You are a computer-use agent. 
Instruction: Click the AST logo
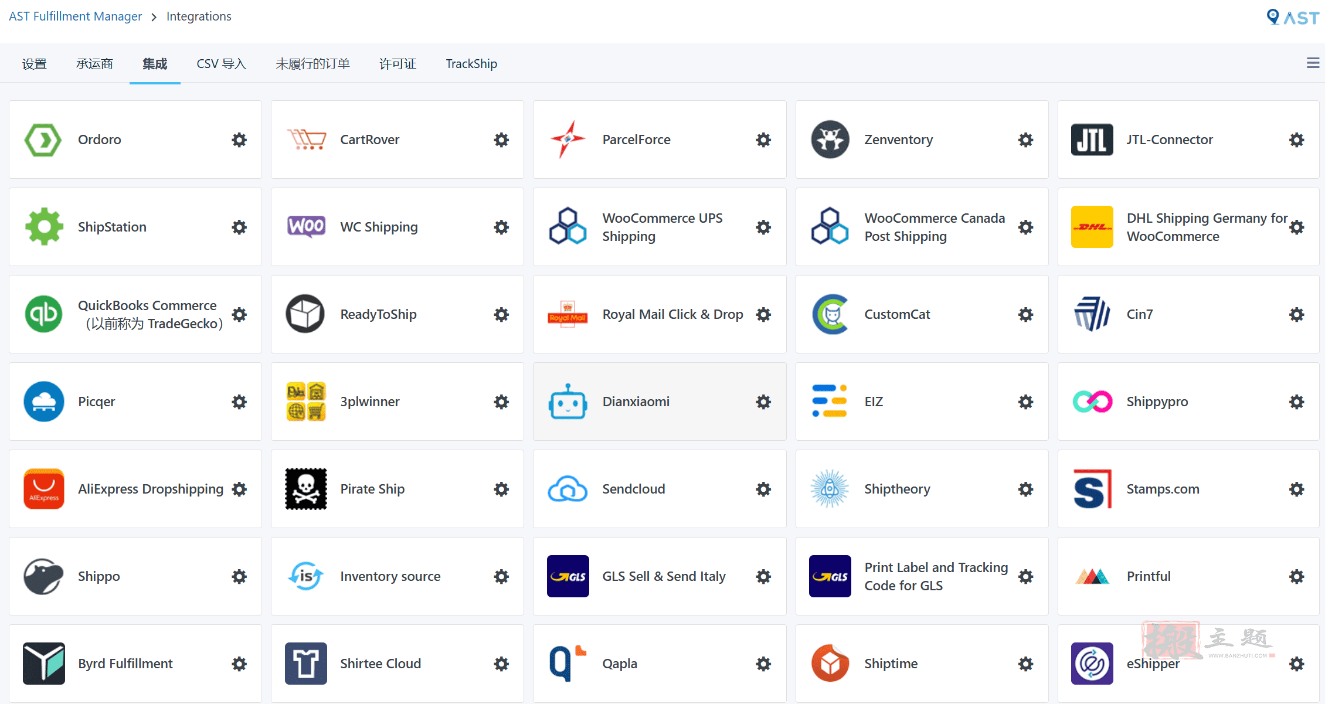pos(1292,17)
